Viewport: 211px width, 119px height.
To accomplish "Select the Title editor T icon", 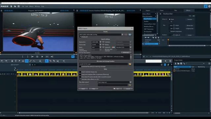I will pyautogui.click(x=16, y=61).
